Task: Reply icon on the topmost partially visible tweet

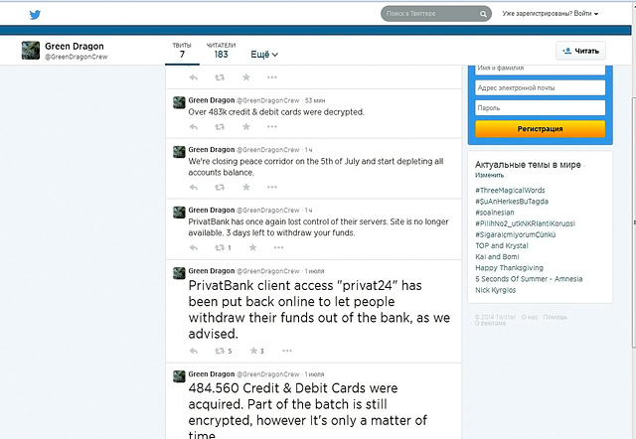Action: click(194, 77)
